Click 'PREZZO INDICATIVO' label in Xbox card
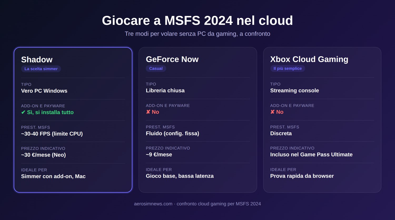 (292, 148)
